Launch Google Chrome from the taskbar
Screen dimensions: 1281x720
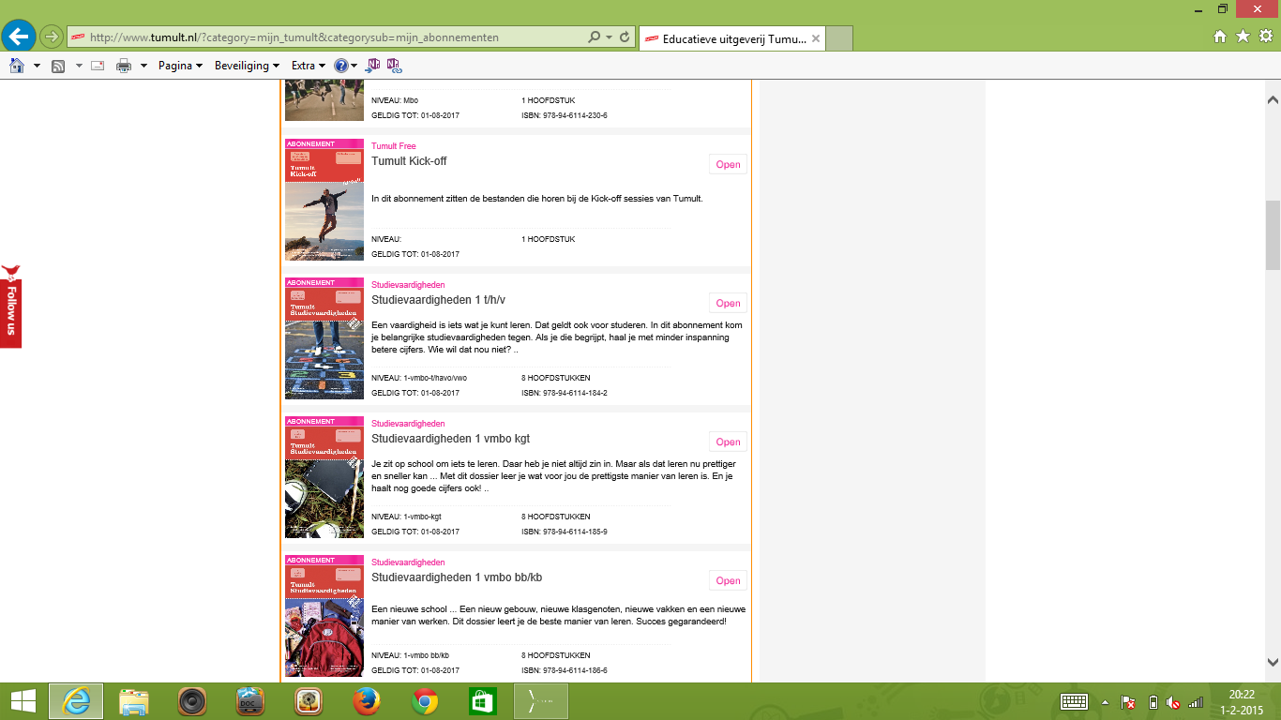click(425, 701)
